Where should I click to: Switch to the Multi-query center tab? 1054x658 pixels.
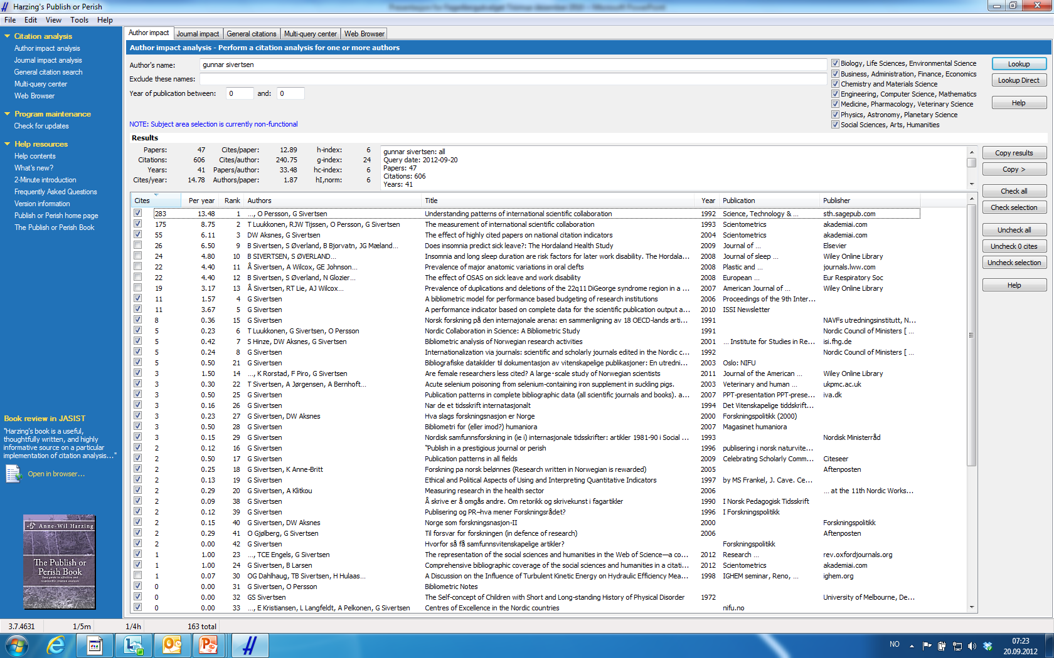point(311,34)
